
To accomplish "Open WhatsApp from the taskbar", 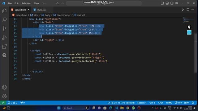I will pos(133,108).
